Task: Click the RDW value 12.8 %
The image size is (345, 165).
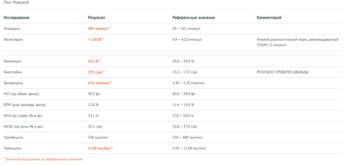Action: [93, 105]
